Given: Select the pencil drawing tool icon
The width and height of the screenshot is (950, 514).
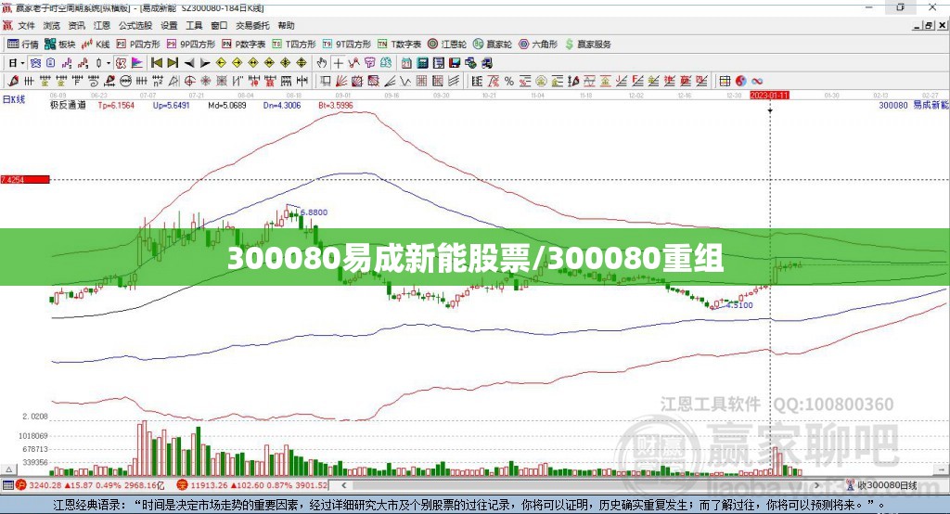Looking at the screenshot, I should [13, 82].
